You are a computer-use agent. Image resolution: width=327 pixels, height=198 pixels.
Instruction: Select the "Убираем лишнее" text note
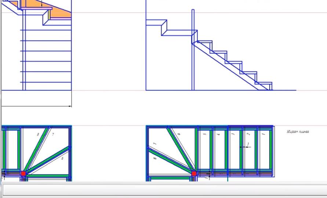pyautogui.click(x=298, y=132)
